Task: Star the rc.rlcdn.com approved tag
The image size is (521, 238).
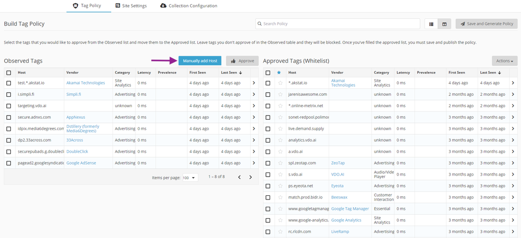Action: tap(280, 231)
